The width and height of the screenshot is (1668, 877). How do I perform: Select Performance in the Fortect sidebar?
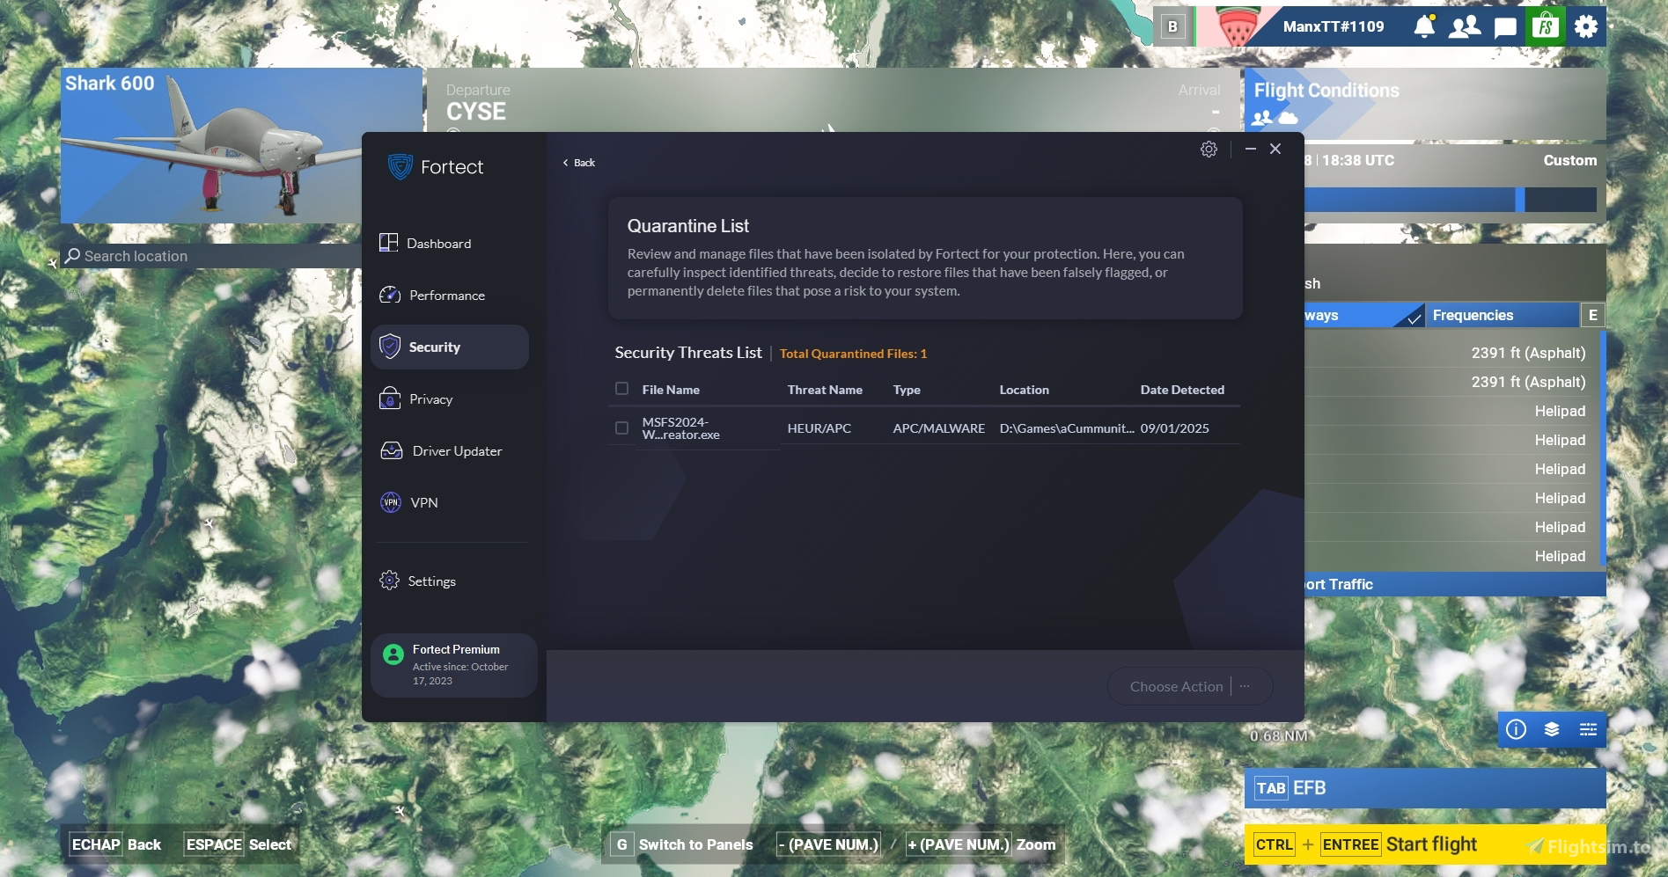[446, 295]
